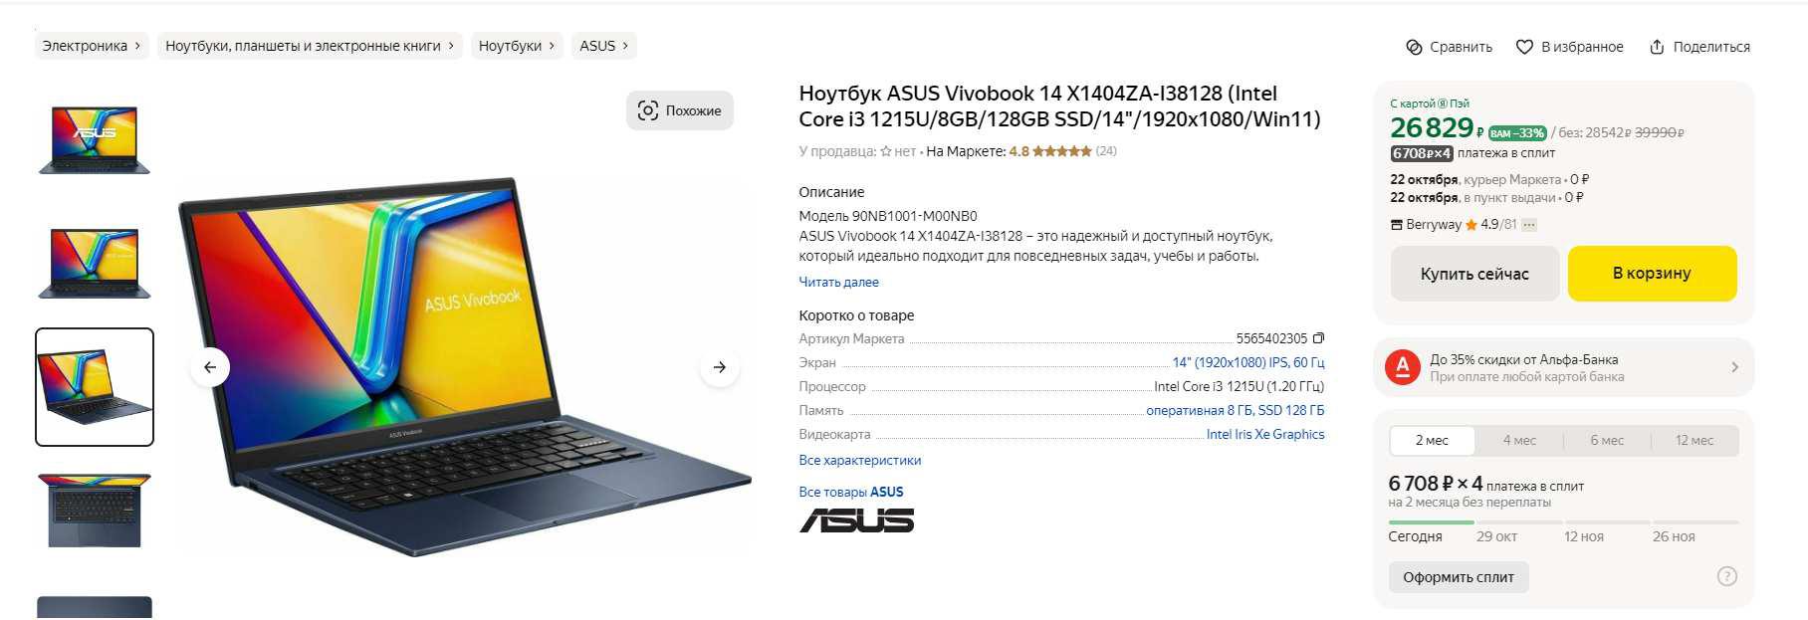Select 12 мес split term
Viewport: 1808px width, 620px height.
click(x=1695, y=440)
